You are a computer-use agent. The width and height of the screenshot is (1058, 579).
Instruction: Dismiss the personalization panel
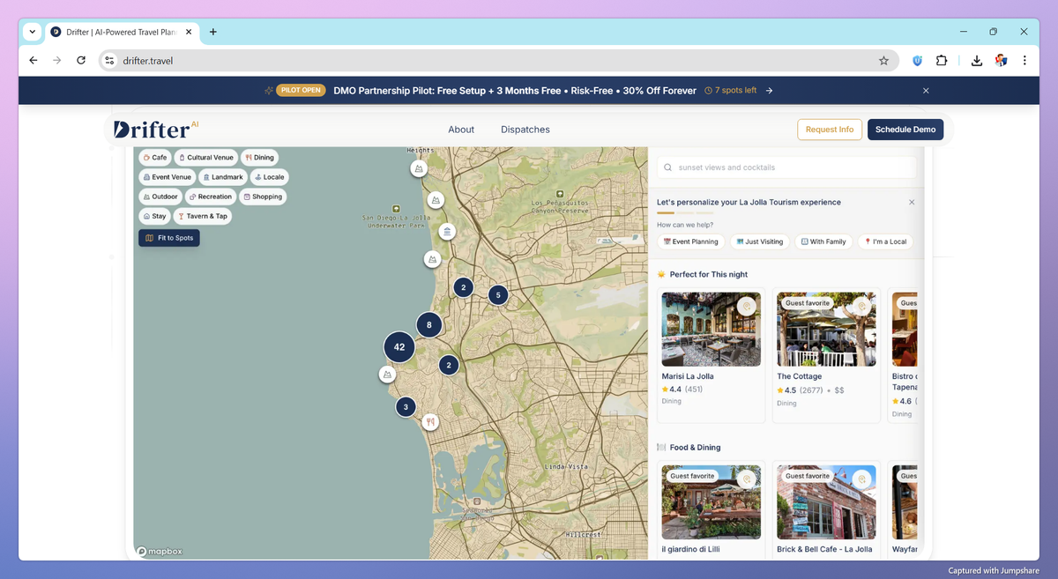[912, 203]
